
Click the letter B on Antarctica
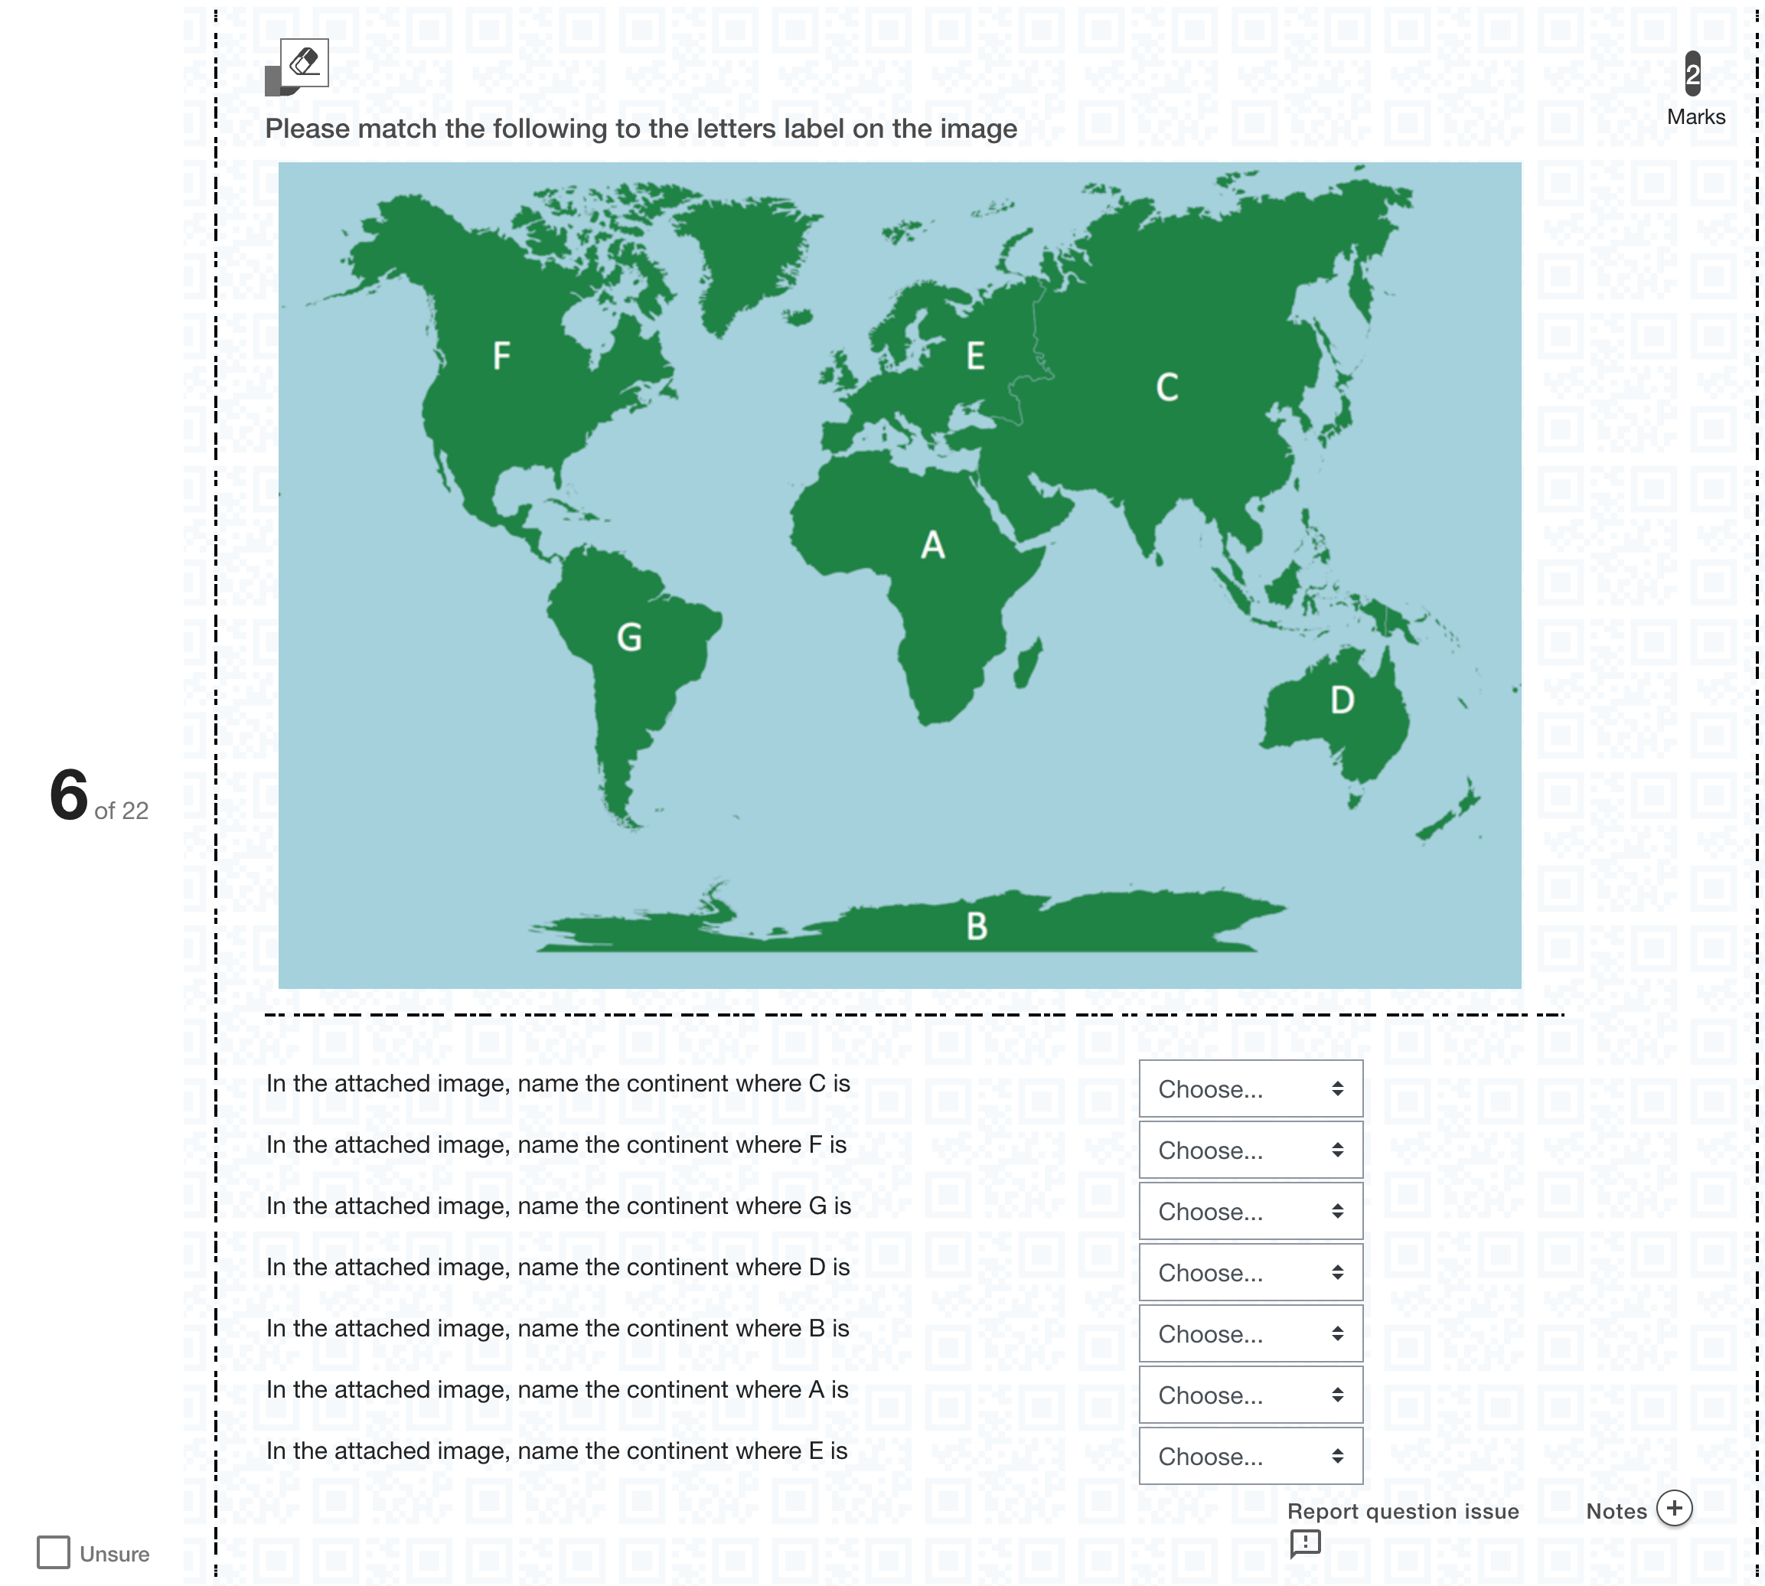tap(977, 925)
